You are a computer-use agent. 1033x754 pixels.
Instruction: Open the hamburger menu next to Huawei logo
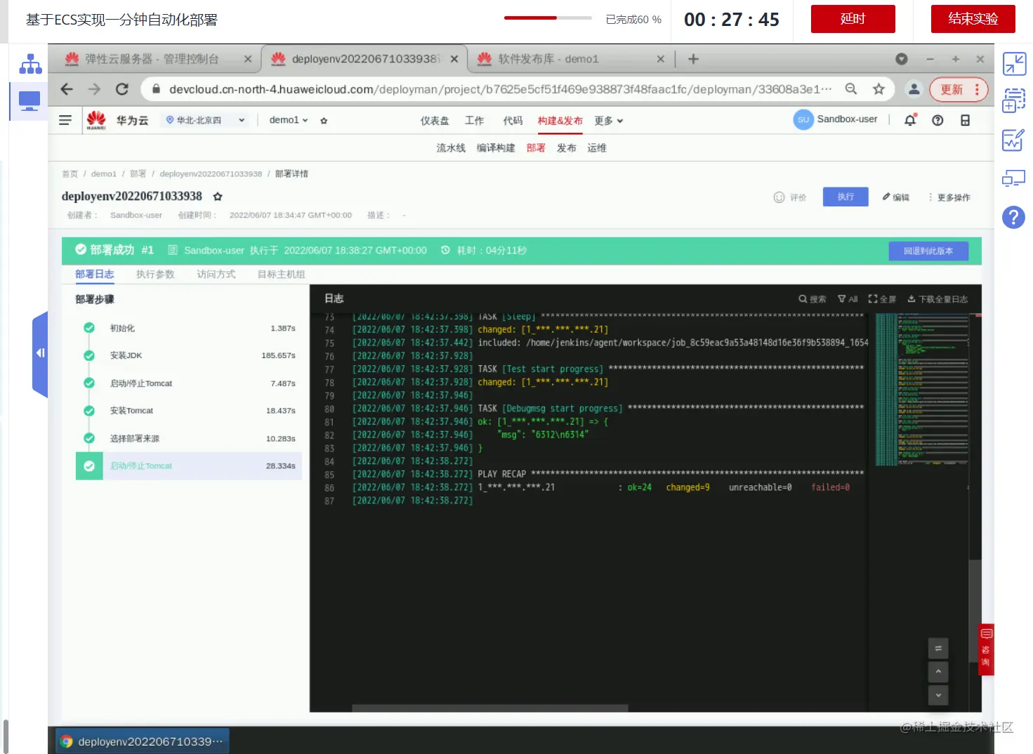(65, 120)
